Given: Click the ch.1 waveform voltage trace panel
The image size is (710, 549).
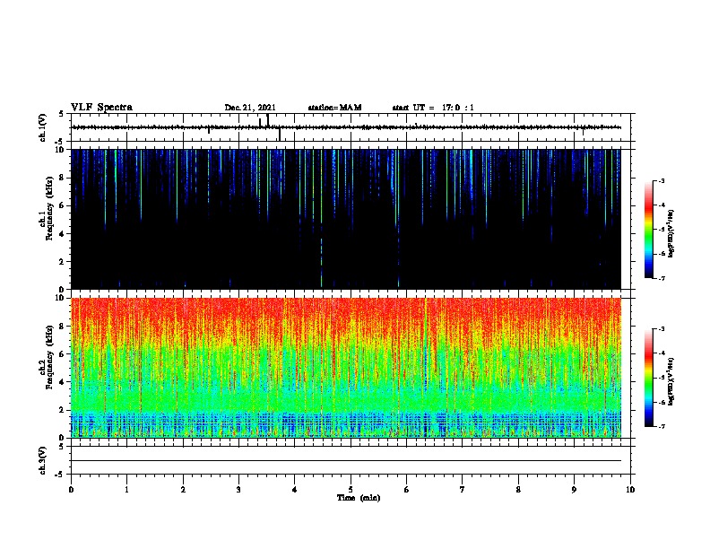Looking at the screenshot, I should pyautogui.click(x=351, y=127).
